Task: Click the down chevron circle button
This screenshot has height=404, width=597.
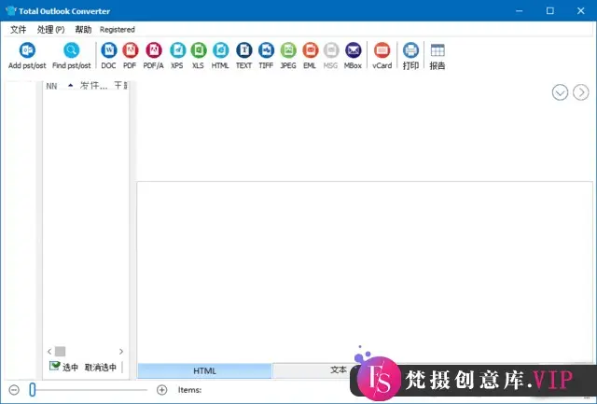Action: tap(560, 92)
